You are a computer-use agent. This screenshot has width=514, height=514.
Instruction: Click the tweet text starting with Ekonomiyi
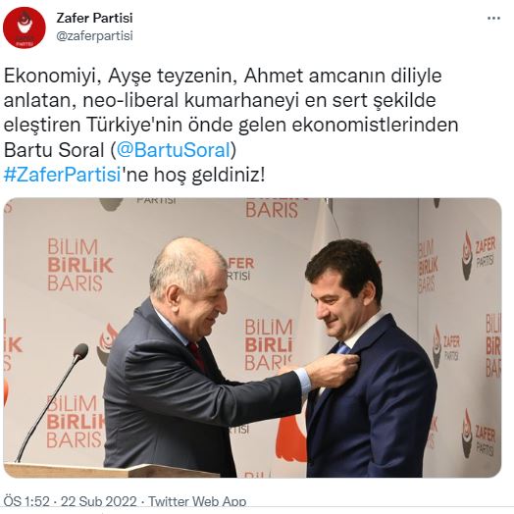(x=231, y=126)
